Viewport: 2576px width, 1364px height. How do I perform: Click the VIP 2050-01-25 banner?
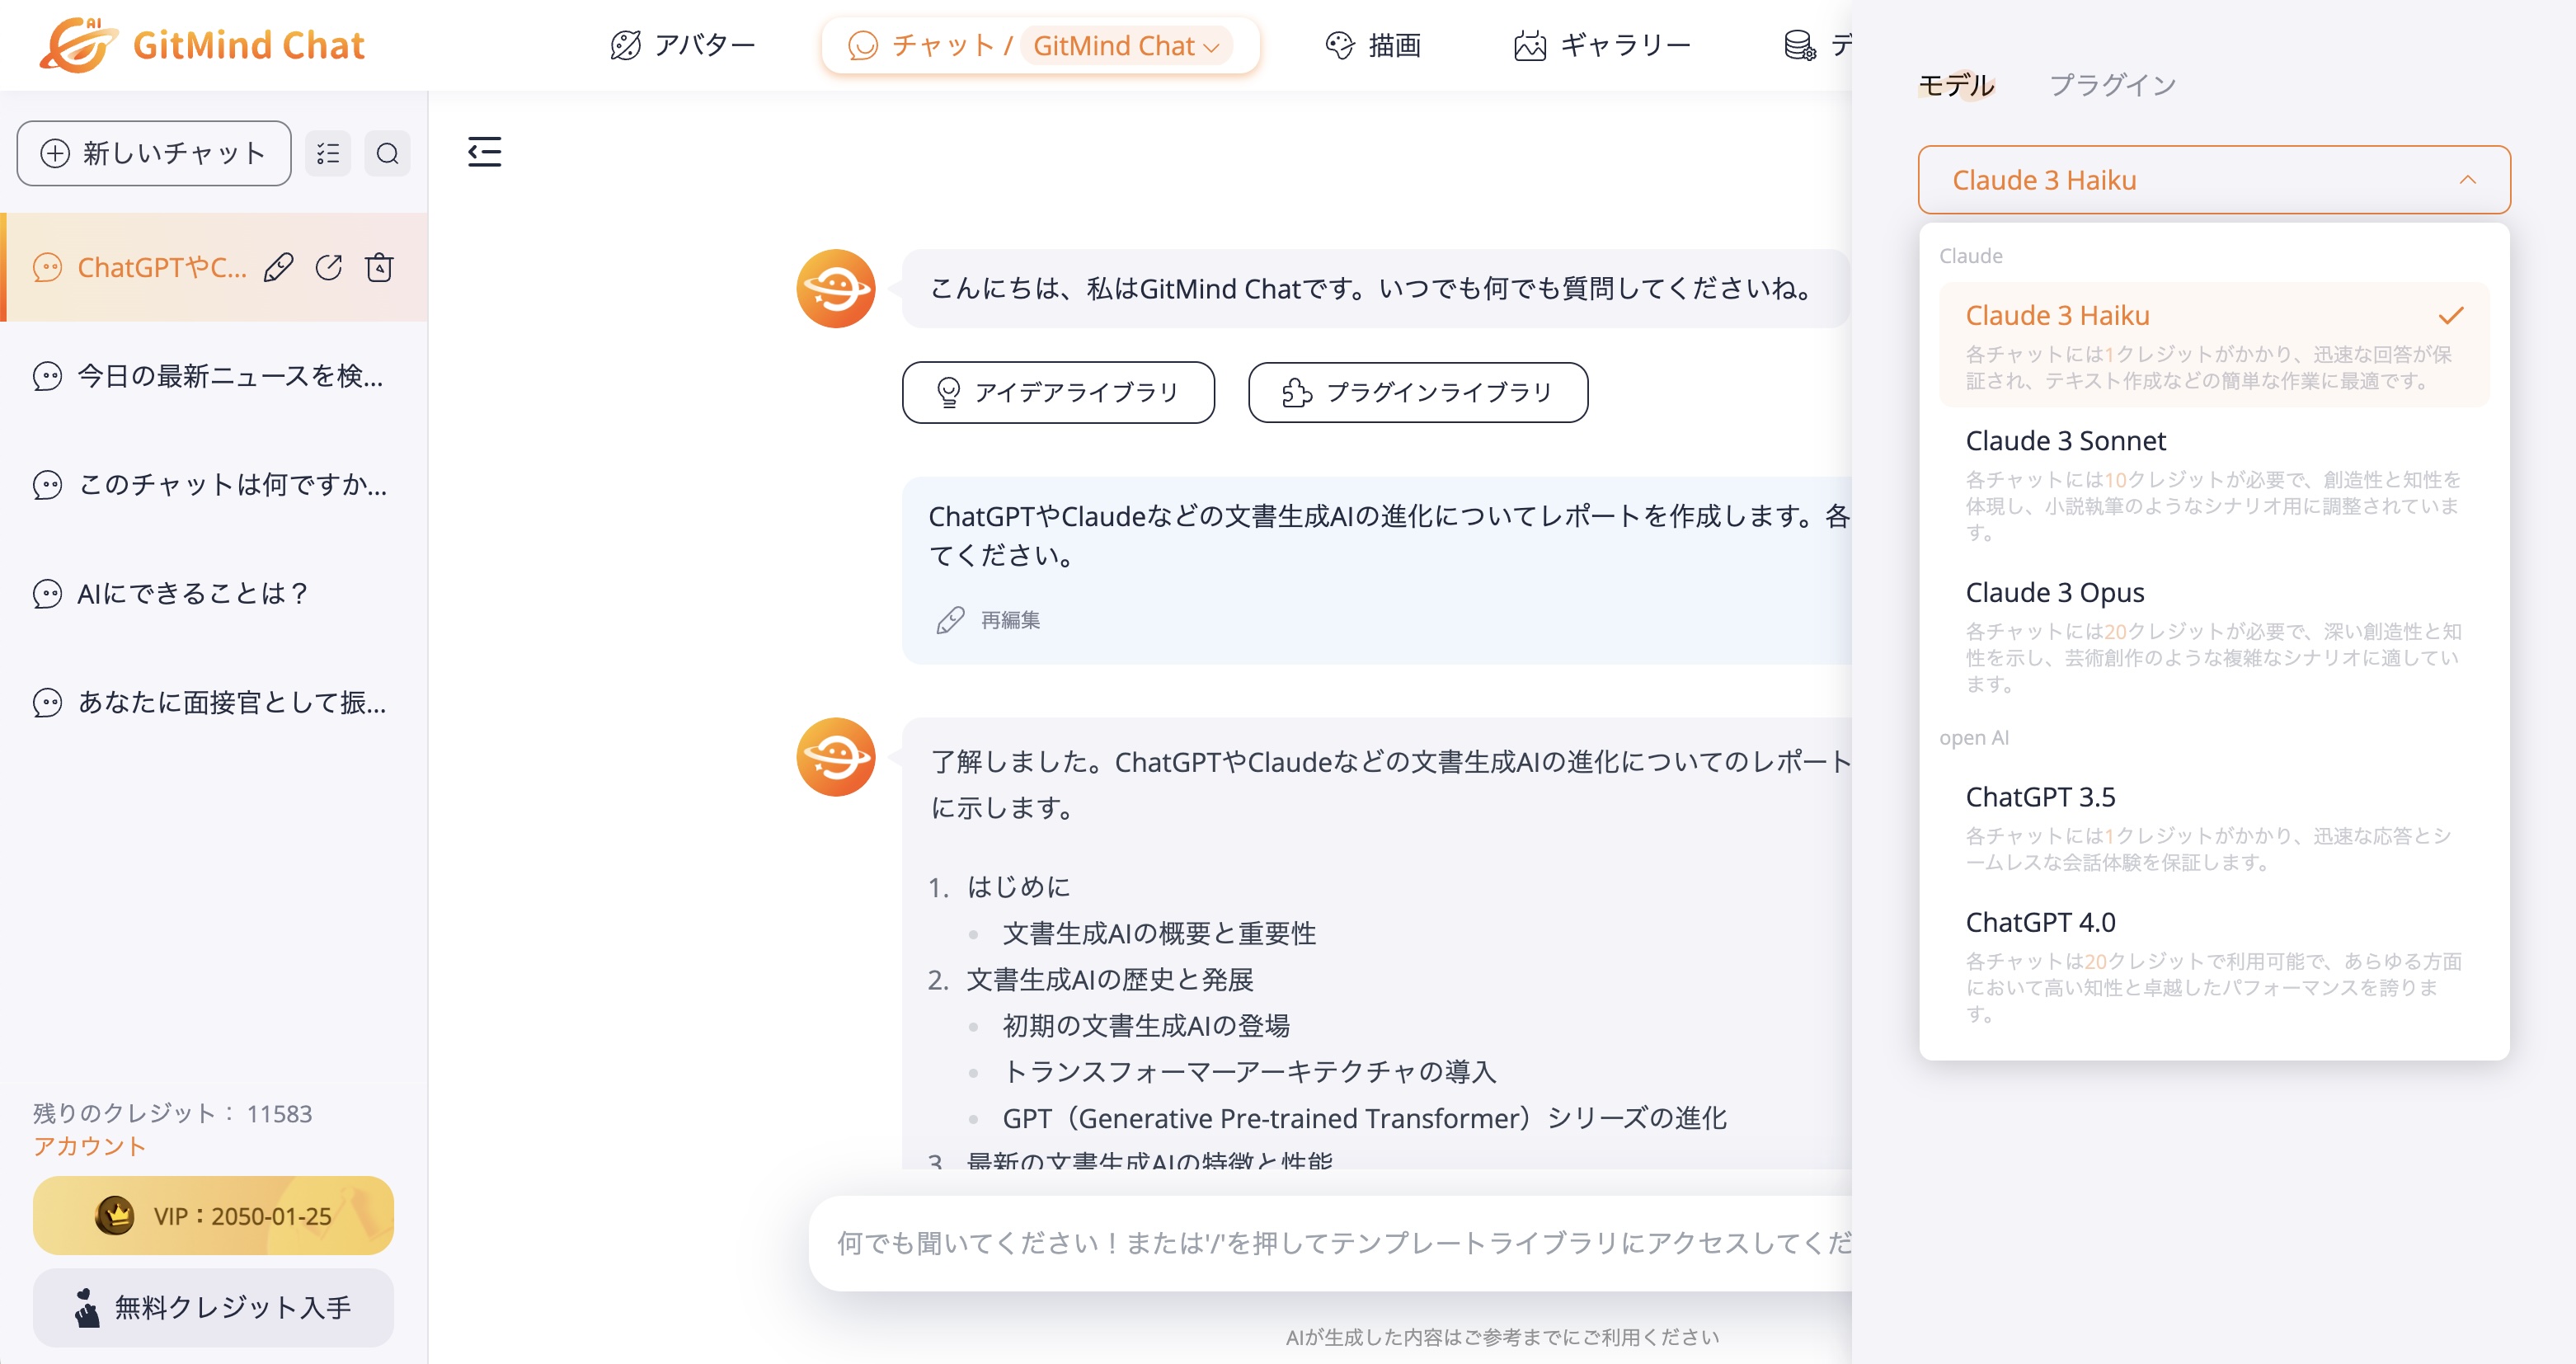[213, 1216]
